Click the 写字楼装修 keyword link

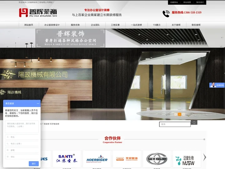click(54, 124)
